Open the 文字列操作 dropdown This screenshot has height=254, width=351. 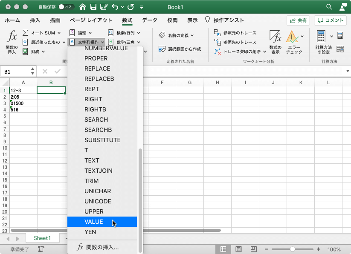coord(87,42)
